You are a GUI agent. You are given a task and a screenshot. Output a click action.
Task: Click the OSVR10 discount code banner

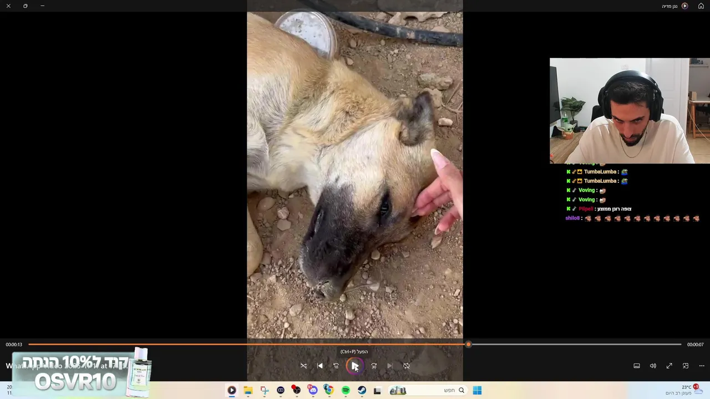[82, 373]
